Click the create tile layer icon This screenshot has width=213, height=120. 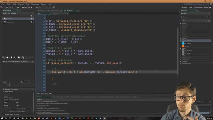[11, 57]
